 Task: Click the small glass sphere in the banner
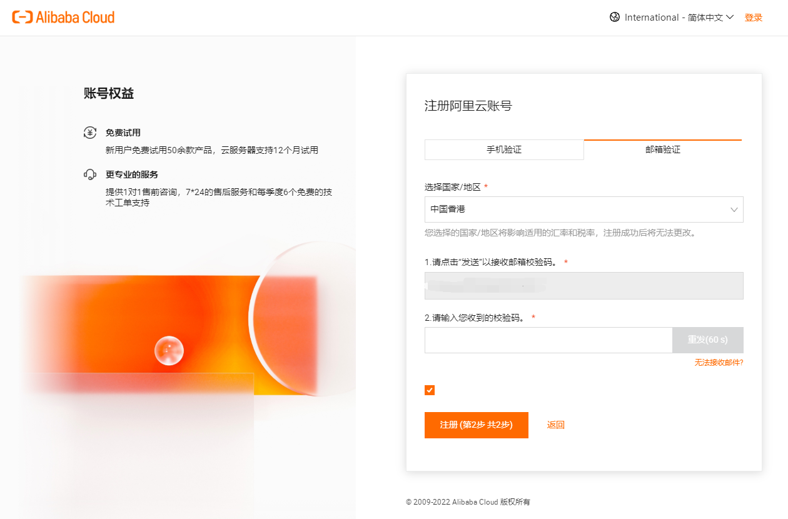tap(169, 351)
